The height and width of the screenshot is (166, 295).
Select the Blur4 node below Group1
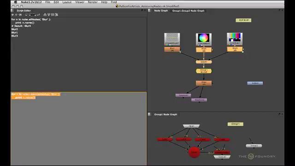coord(204,83)
